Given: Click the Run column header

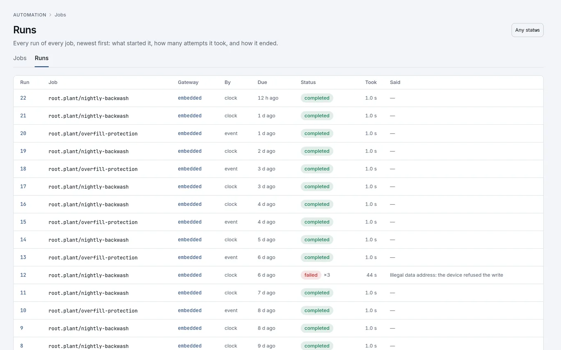Looking at the screenshot, I should (x=25, y=82).
